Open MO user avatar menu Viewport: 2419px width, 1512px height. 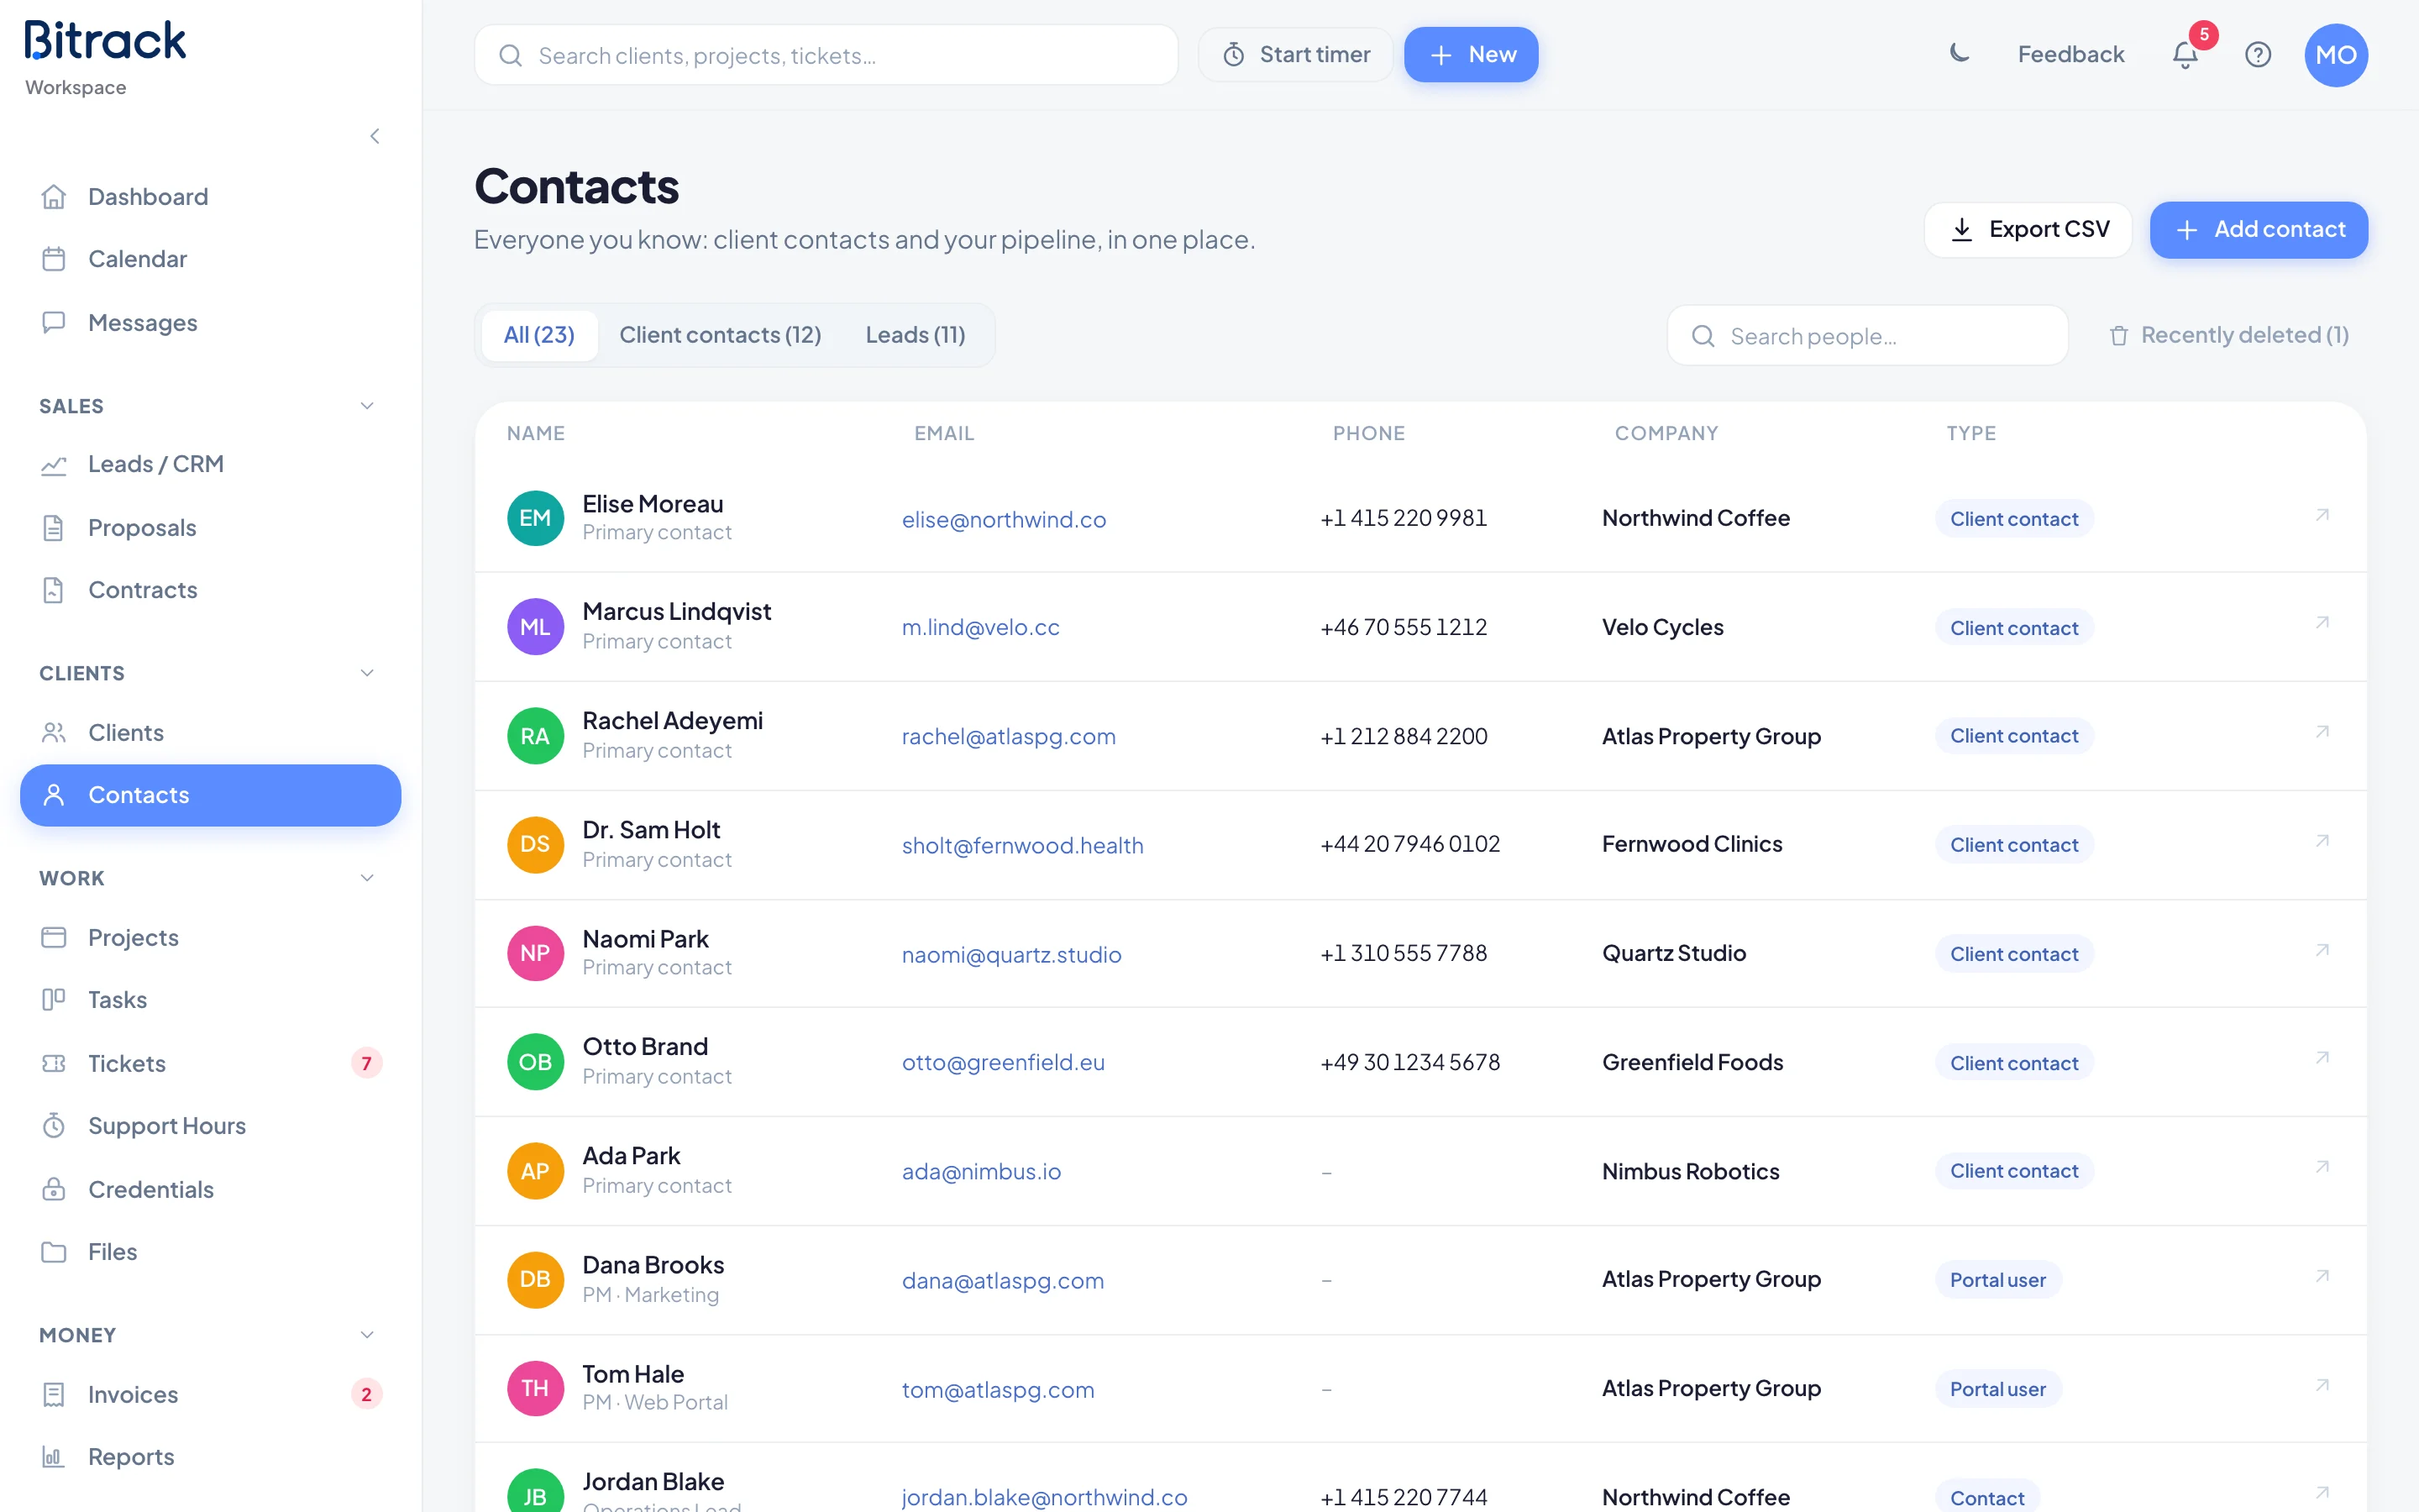tap(2336, 55)
